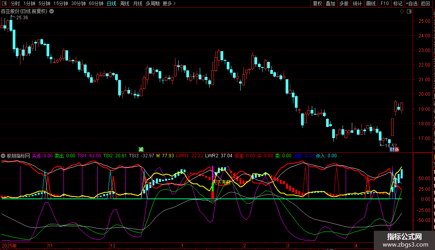Open the 复权 adjustment option

tap(317, 4)
